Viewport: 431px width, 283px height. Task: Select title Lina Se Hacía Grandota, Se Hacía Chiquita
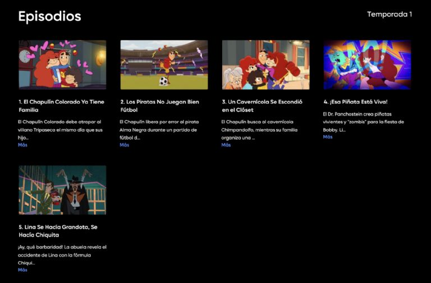(x=58, y=231)
